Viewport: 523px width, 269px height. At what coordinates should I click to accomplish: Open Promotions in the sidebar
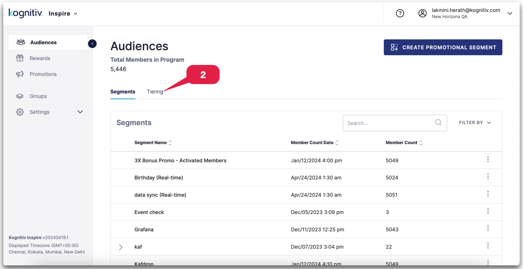pyautogui.click(x=43, y=74)
